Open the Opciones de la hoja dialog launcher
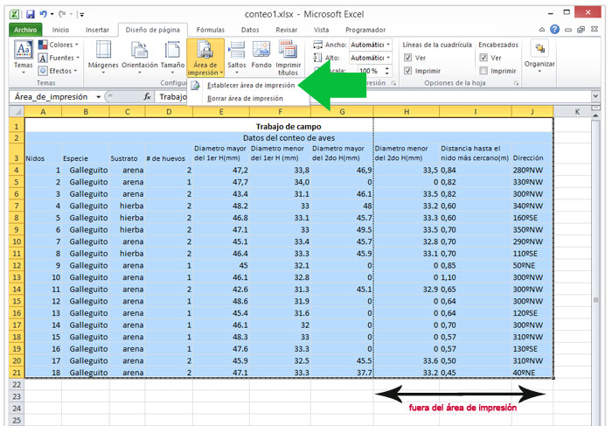 point(517,83)
